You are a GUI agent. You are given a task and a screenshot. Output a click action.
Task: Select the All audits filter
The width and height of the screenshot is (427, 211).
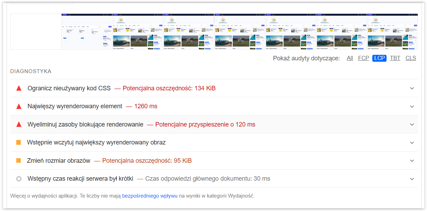click(350, 58)
